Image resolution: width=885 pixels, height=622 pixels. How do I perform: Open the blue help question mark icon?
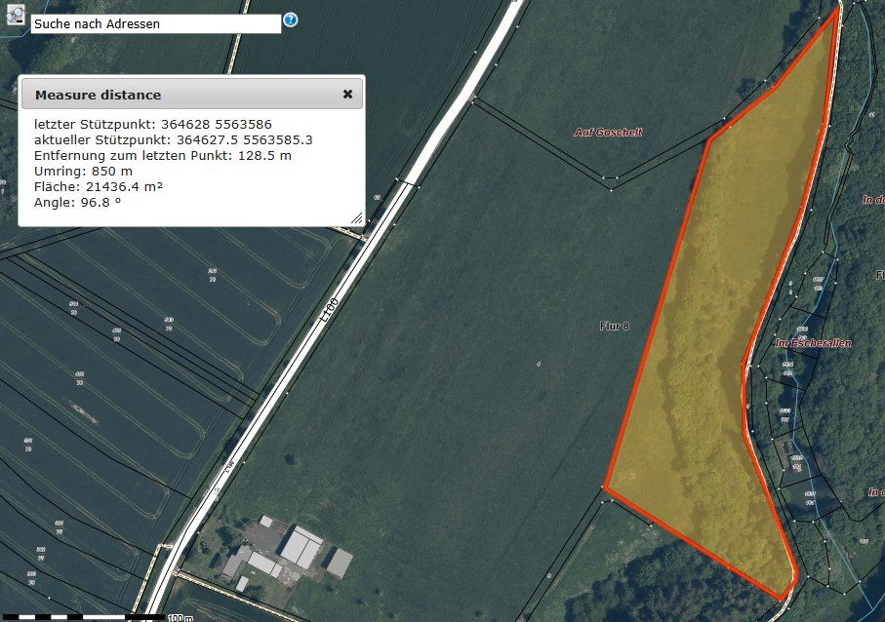(290, 19)
